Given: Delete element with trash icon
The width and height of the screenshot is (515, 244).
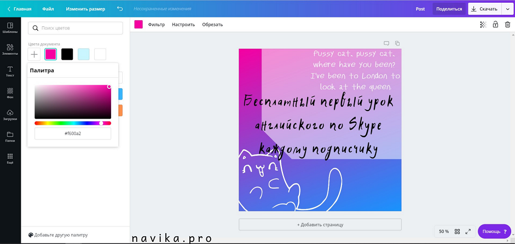Looking at the screenshot, I should (x=507, y=25).
